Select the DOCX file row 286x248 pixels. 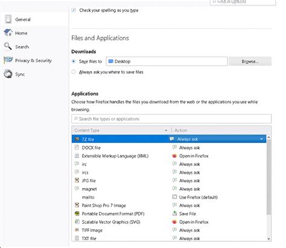pyautogui.click(x=169, y=148)
